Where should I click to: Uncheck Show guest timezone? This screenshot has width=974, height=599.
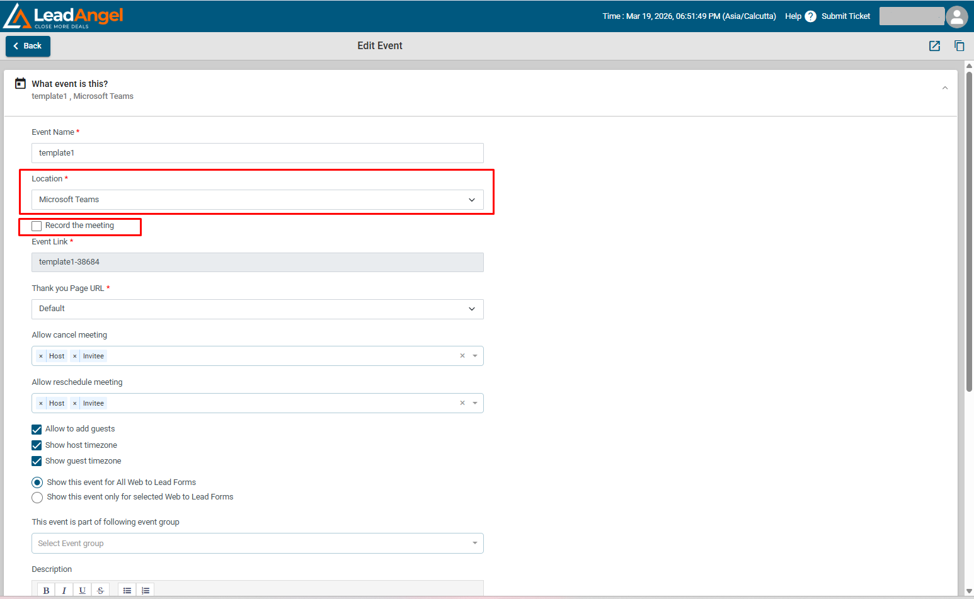point(37,461)
